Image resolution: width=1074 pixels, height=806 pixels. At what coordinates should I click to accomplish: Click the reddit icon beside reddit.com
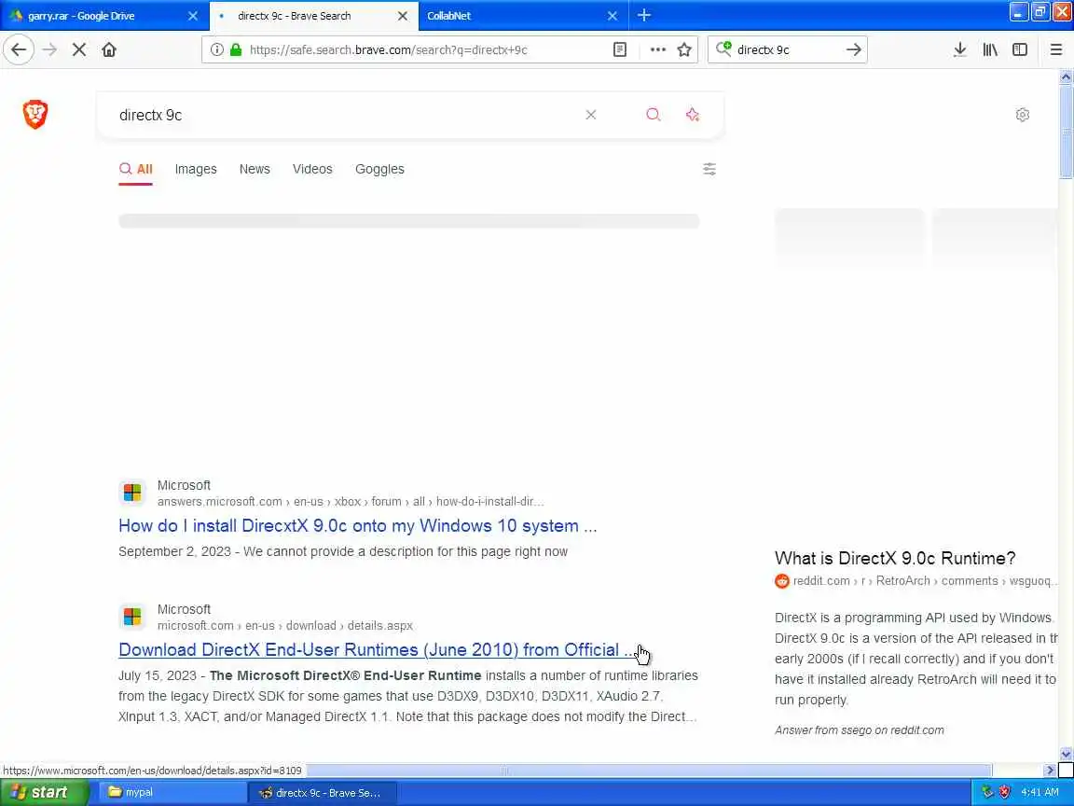pos(781,581)
